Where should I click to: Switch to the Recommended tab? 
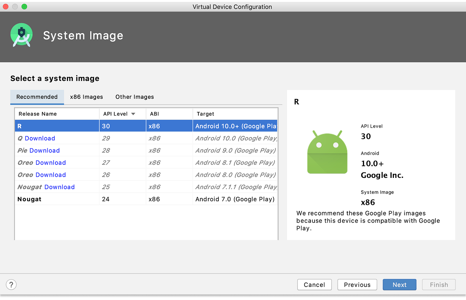[x=37, y=97]
